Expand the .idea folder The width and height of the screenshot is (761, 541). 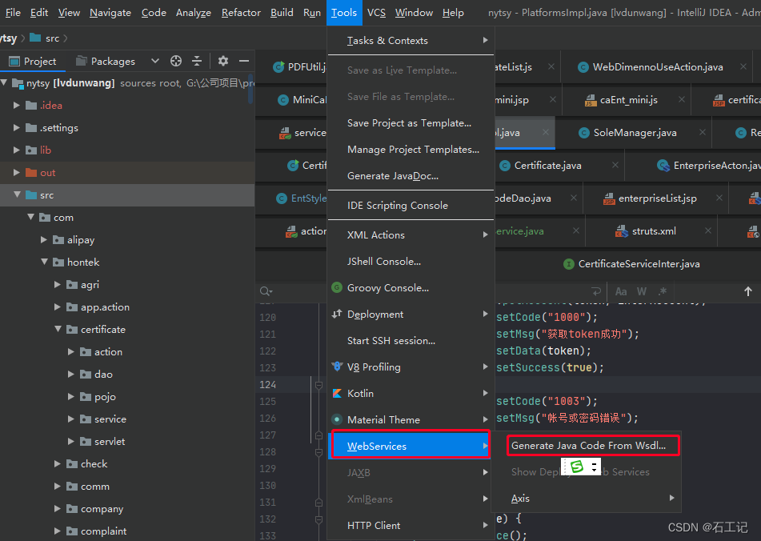pos(17,106)
